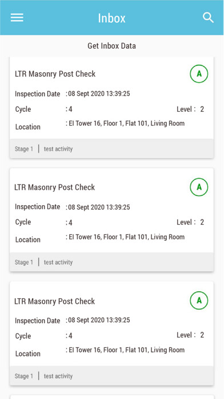Click the first card's Level 2 indicator
This screenshot has width=224, height=399.
coord(190,109)
